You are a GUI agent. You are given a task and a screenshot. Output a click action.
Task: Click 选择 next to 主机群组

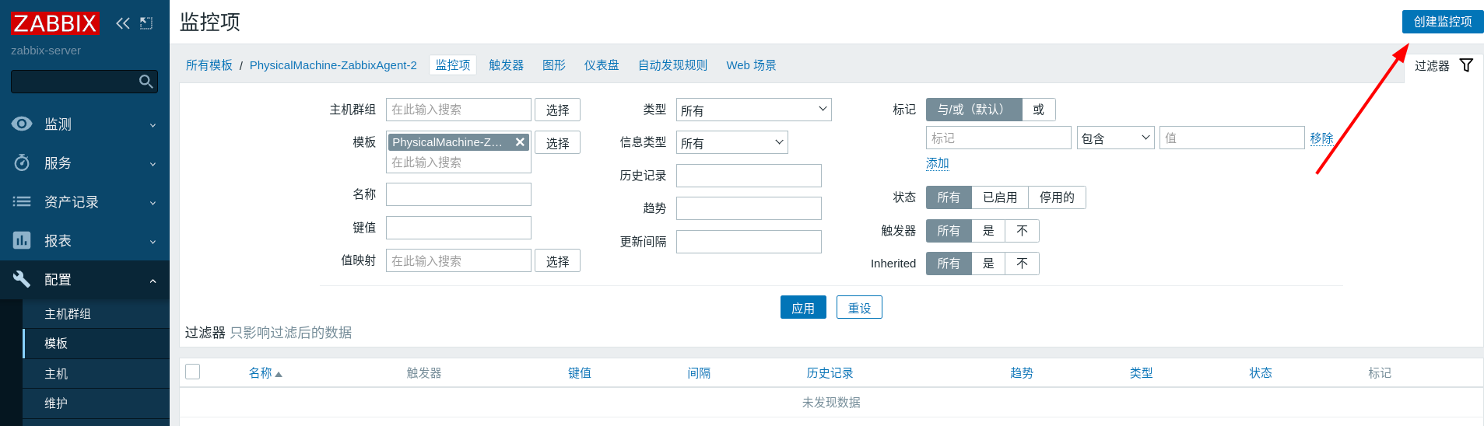tap(557, 110)
